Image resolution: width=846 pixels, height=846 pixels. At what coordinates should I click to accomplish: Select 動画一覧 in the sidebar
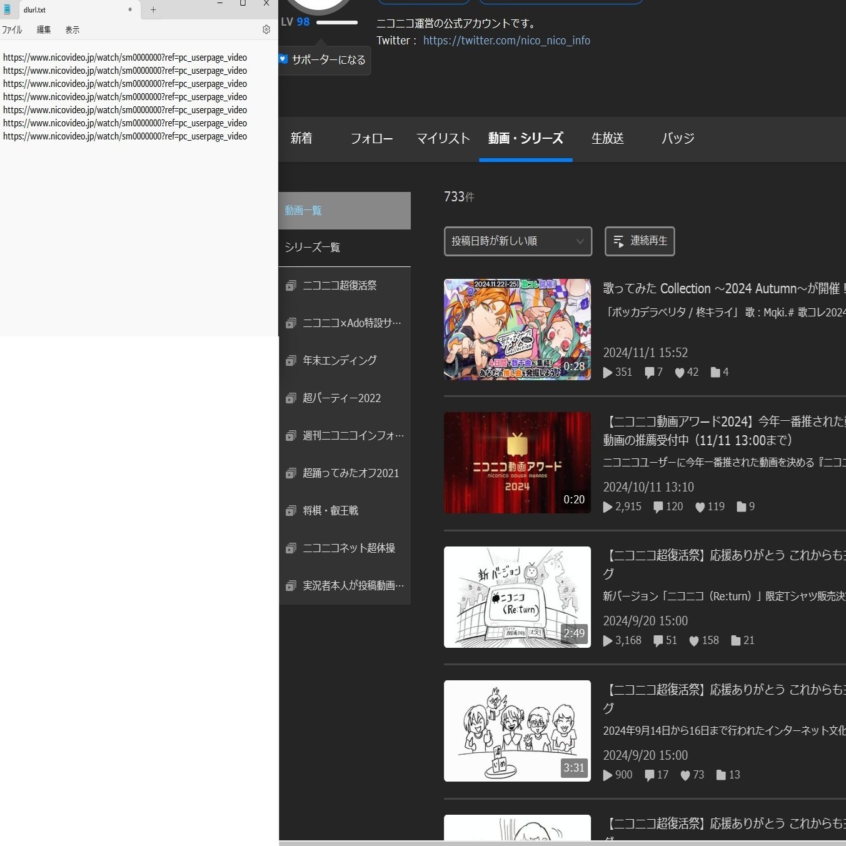pyautogui.click(x=345, y=211)
